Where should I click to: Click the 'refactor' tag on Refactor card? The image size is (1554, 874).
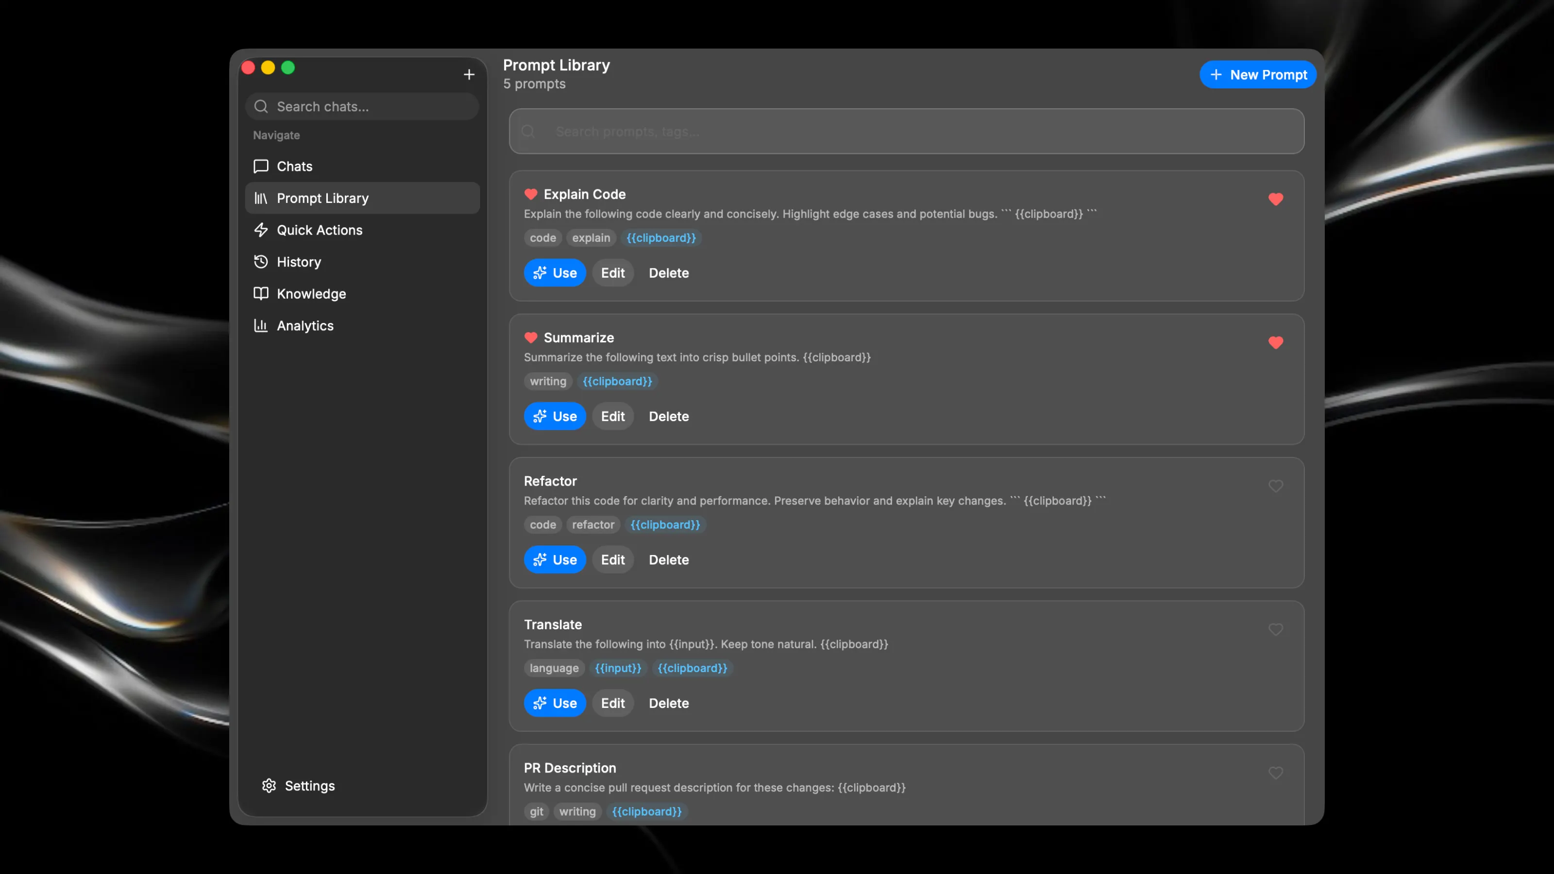pyautogui.click(x=593, y=525)
